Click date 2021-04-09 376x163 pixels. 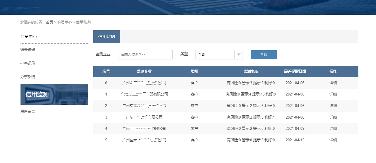point(295,128)
